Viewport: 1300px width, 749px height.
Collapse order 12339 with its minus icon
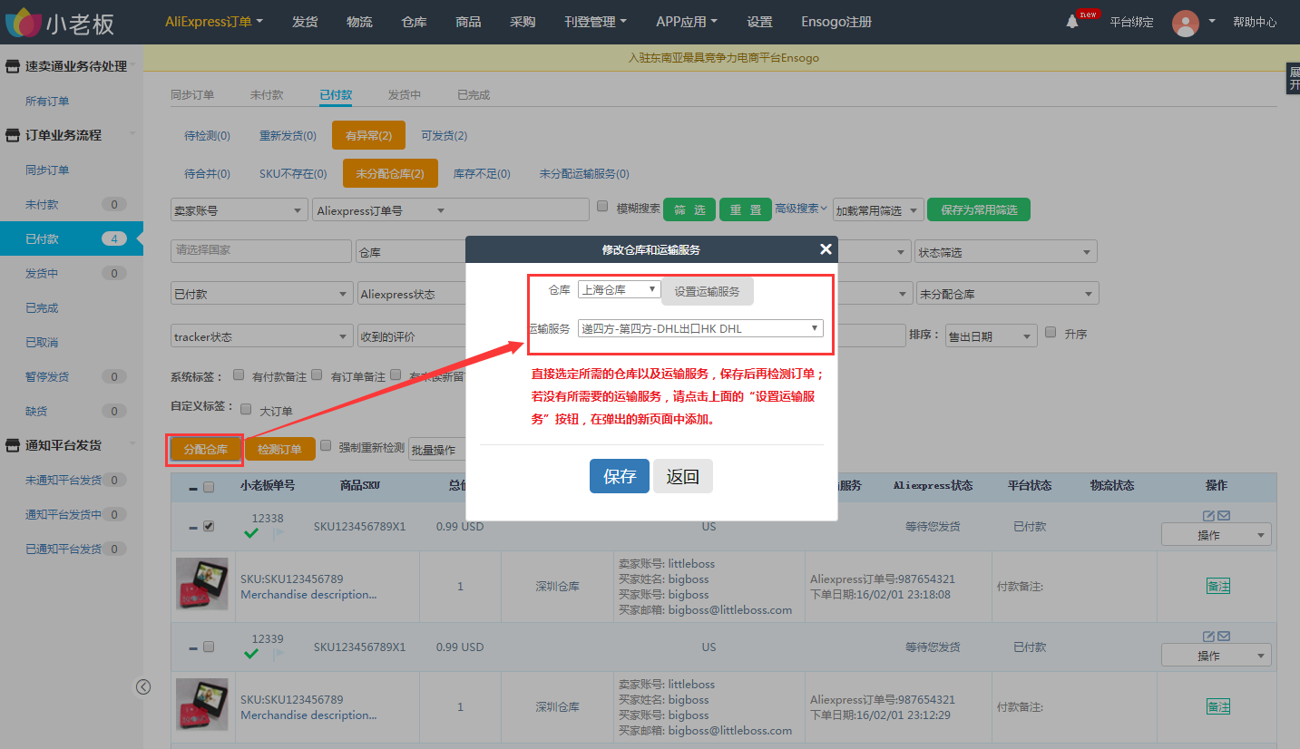[193, 647]
